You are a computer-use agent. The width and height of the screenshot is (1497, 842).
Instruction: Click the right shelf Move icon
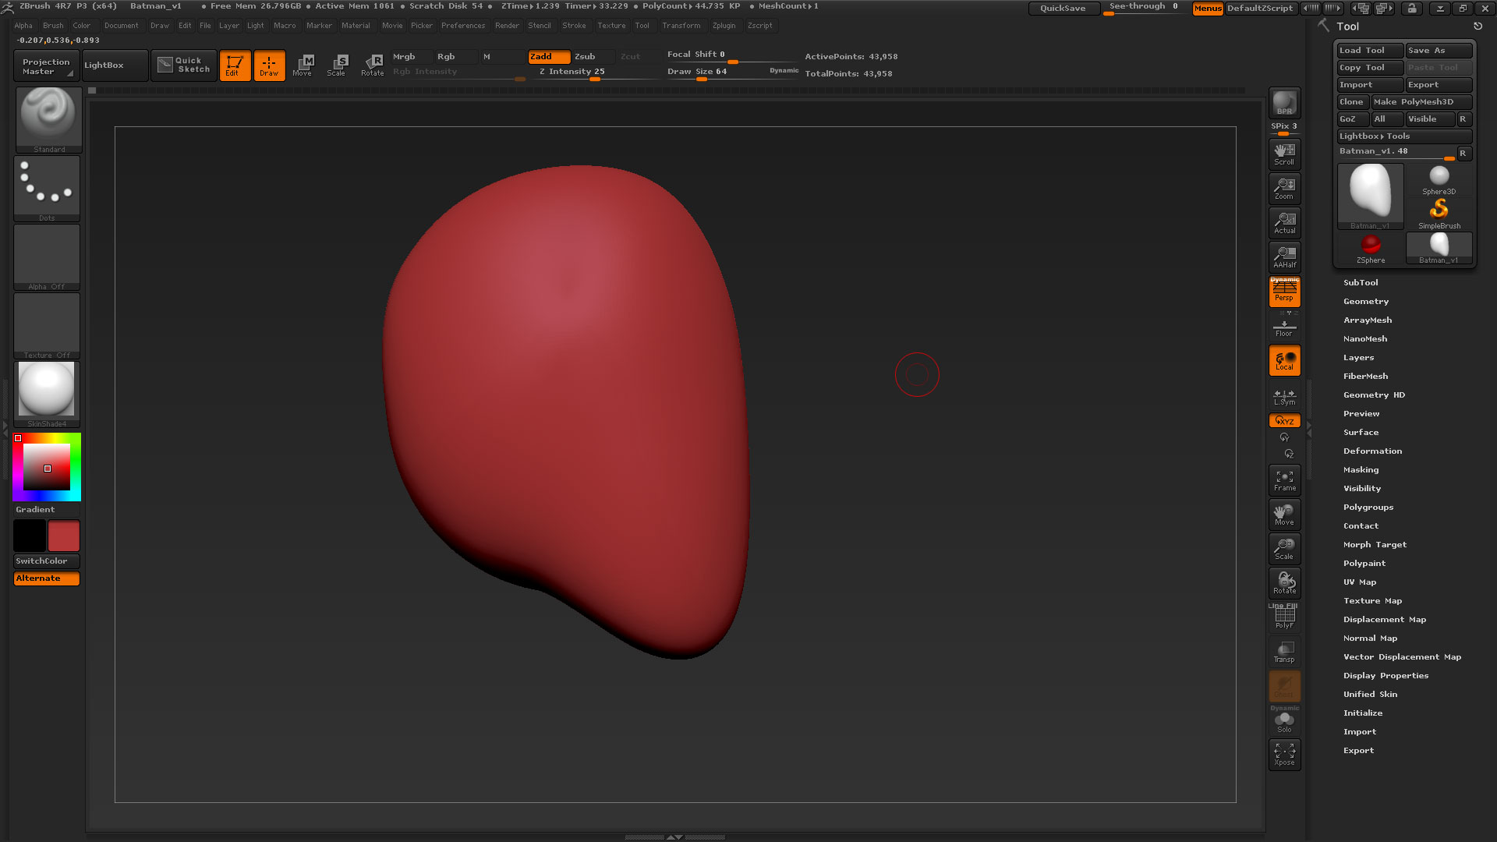pyautogui.click(x=1284, y=515)
